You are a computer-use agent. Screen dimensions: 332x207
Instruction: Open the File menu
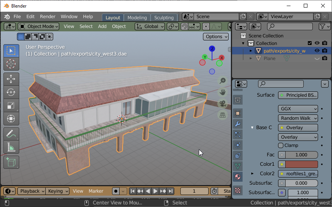pyautogui.click(x=17, y=17)
